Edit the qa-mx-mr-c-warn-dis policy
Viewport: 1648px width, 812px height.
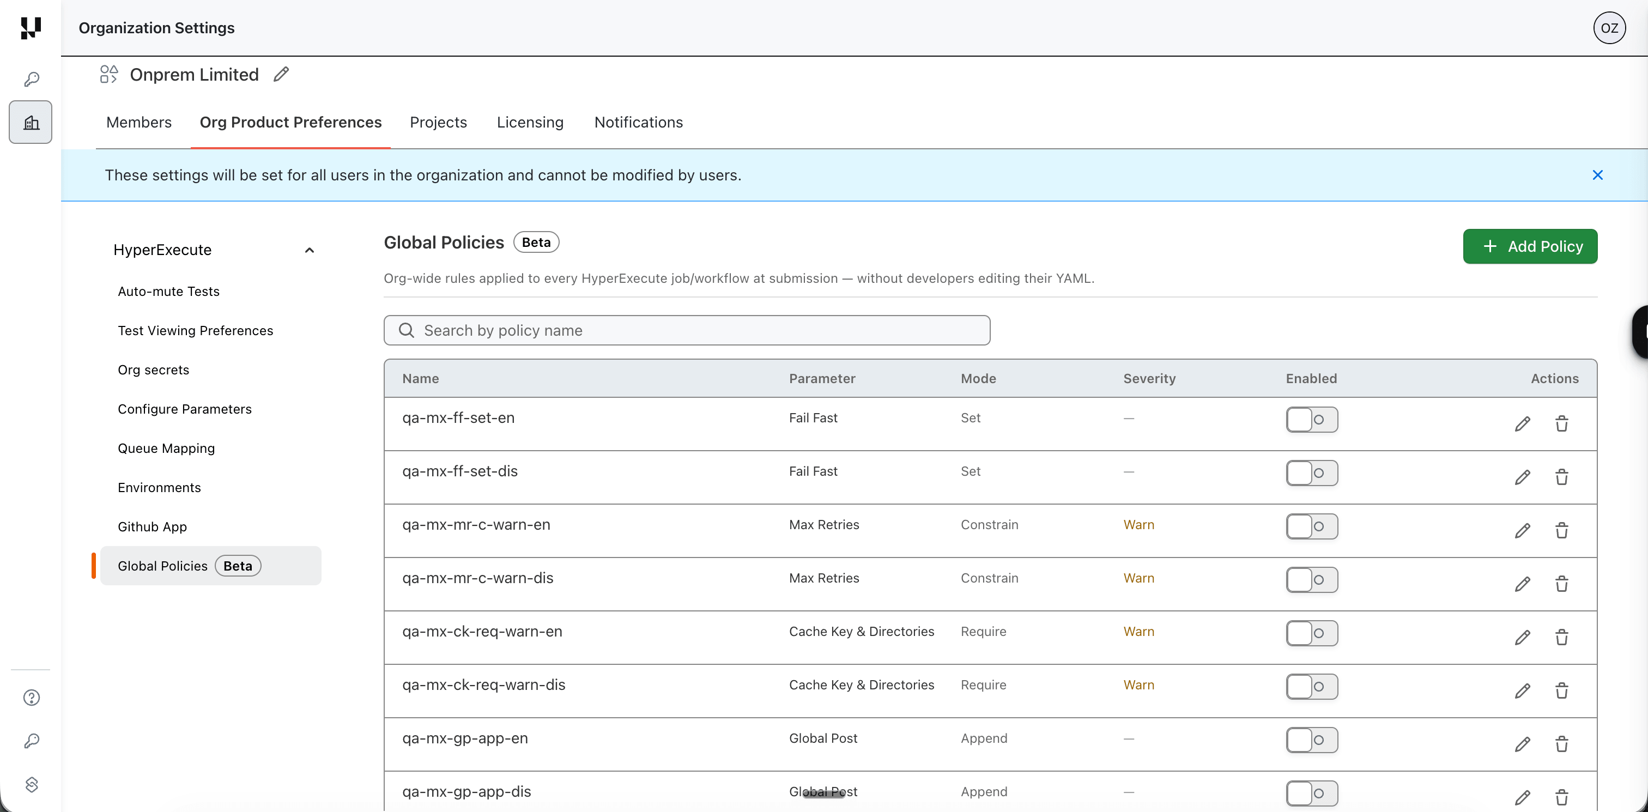[1523, 584]
